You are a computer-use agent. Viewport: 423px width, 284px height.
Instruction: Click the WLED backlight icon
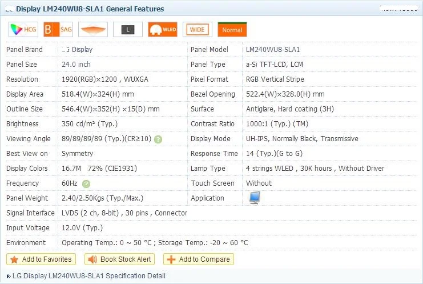(162, 29)
